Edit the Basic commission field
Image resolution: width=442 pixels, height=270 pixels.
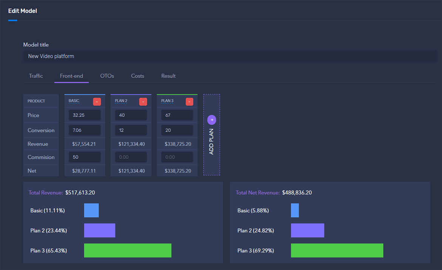[x=85, y=157]
